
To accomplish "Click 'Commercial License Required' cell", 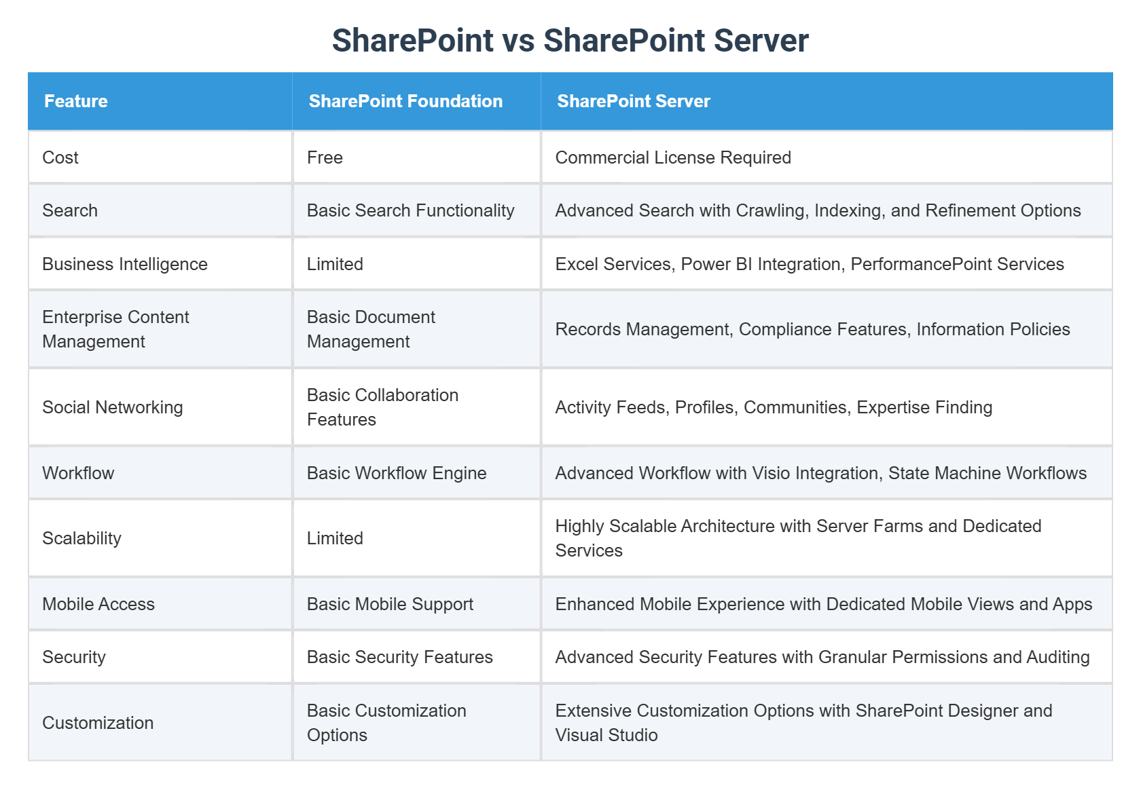I will [x=827, y=157].
